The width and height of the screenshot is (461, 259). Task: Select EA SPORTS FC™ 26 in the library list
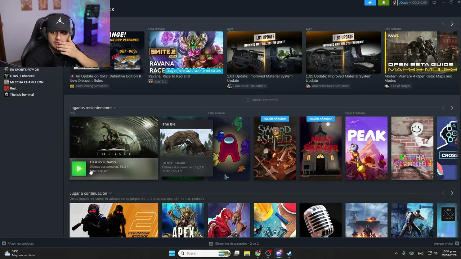point(24,69)
